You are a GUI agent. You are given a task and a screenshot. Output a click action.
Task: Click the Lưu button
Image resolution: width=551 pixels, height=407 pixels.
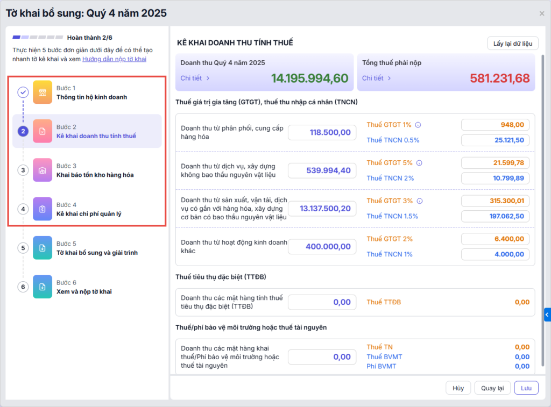(x=526, y=388)
